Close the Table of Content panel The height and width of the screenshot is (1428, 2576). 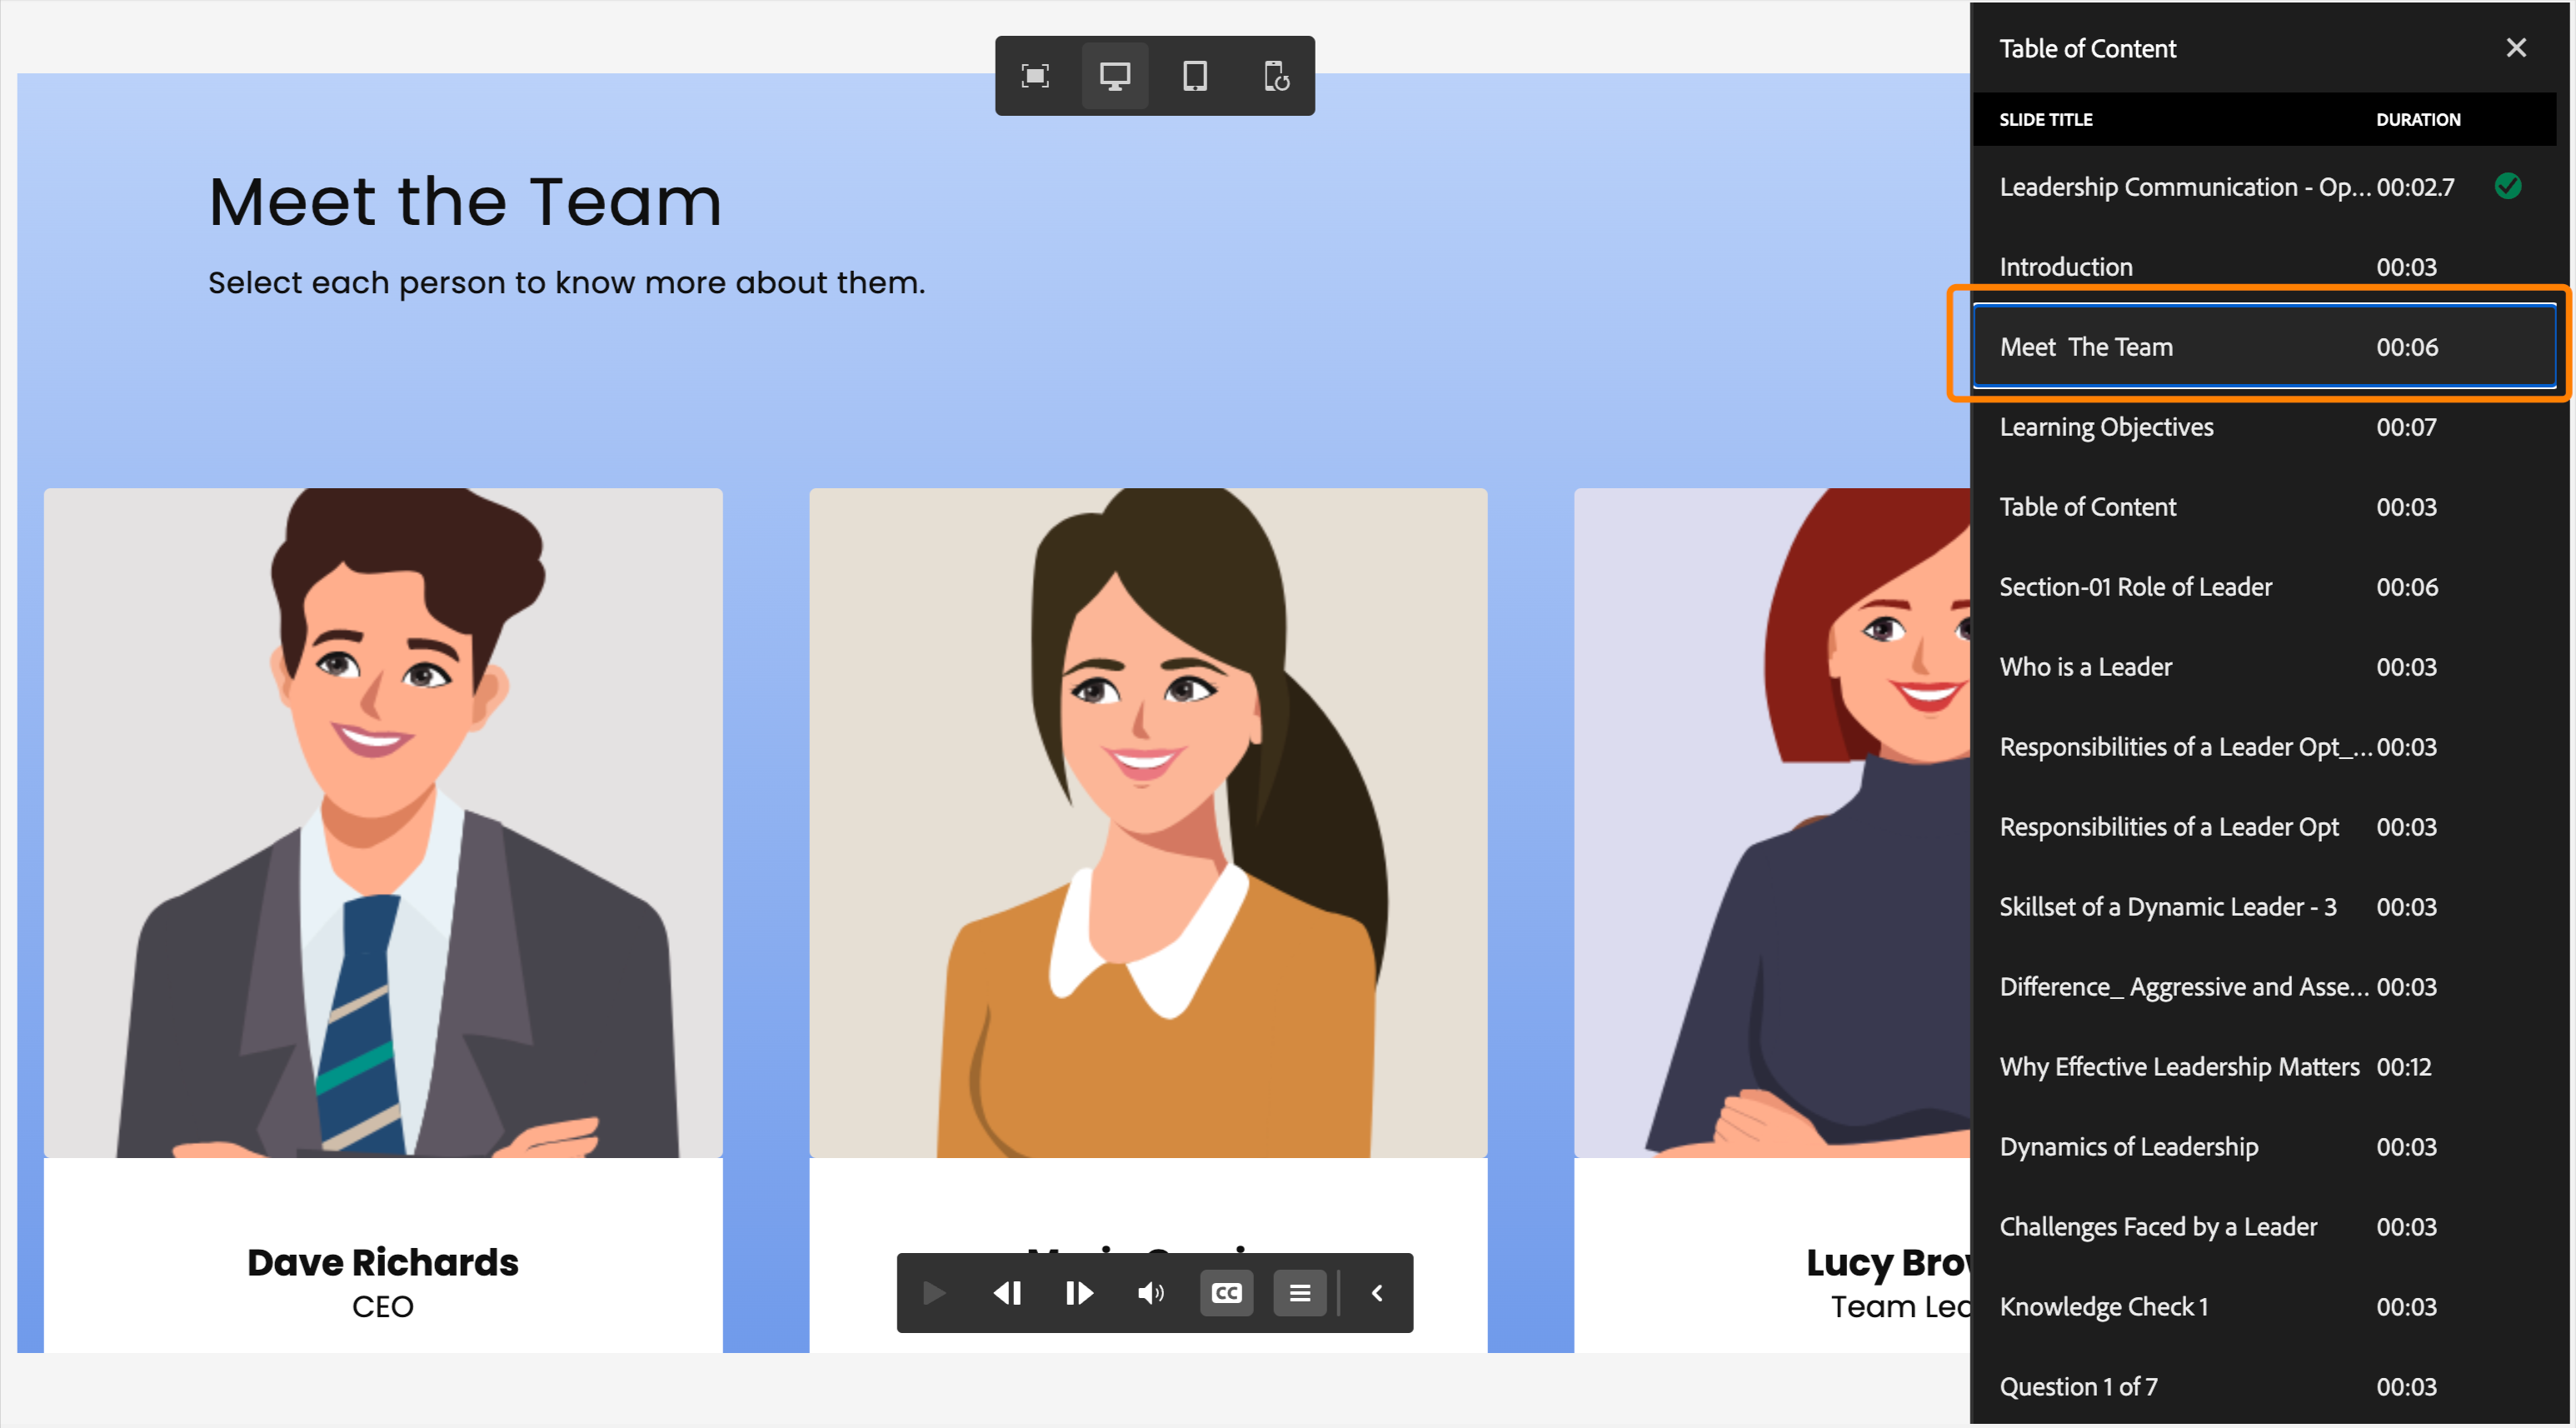(x=2516, y=47)
